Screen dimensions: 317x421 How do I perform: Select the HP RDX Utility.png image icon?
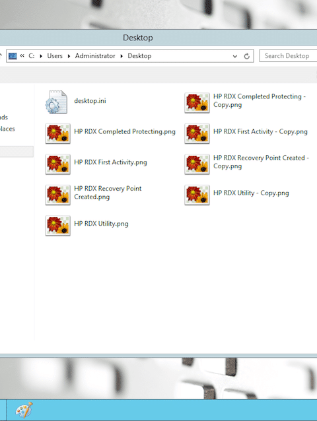57,226
